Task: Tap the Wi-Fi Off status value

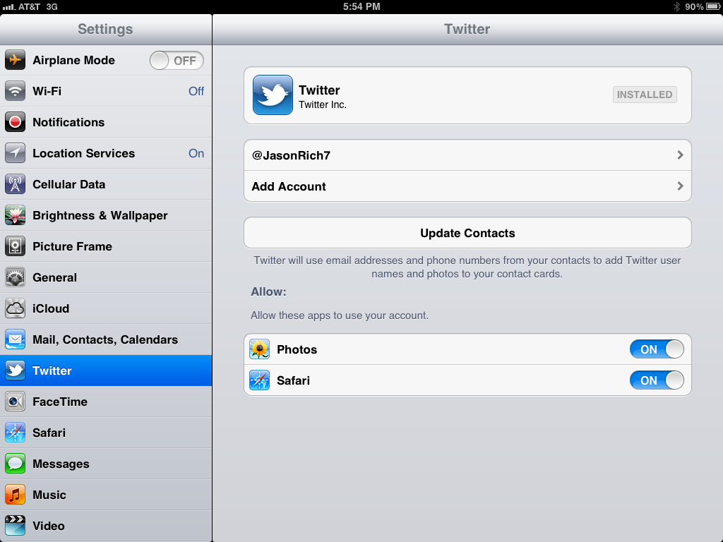Action: click(x=196, y=91)
